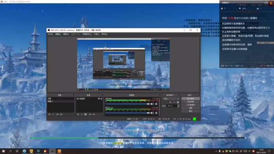
Task: Adjust the 桌面音频 volume slider
Action: (x=127, y=104)
